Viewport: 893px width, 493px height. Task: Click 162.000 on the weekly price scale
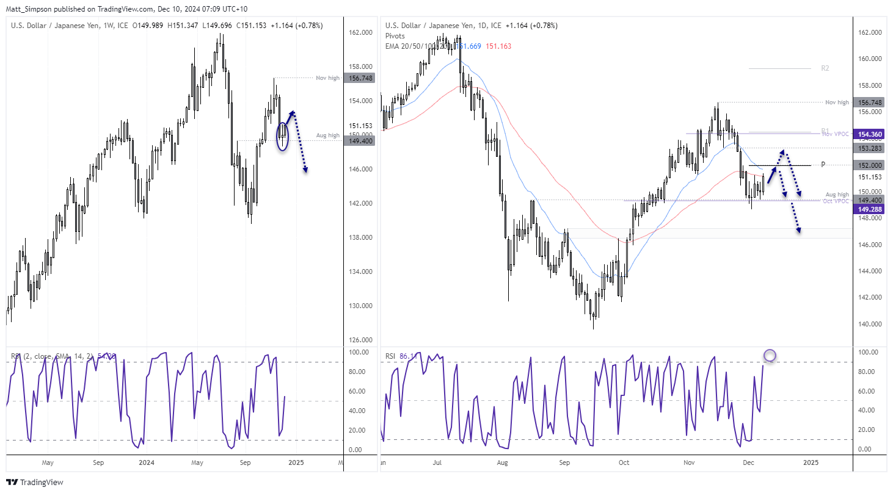point(360,32)
